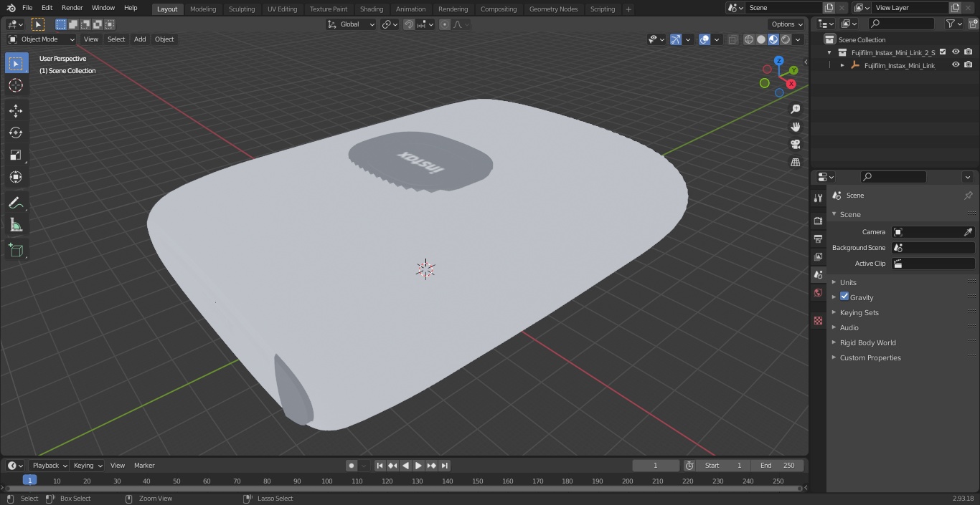The width and height of the screenshot is (980, 505).
Task: Open the Tool properties tab
Action: tap(818, 198)
